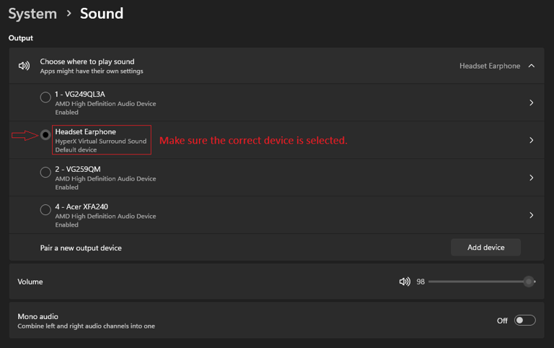The image size is (554, 348).
Task: Click the 2 - VG259QM device name
Action: point(78,169)
